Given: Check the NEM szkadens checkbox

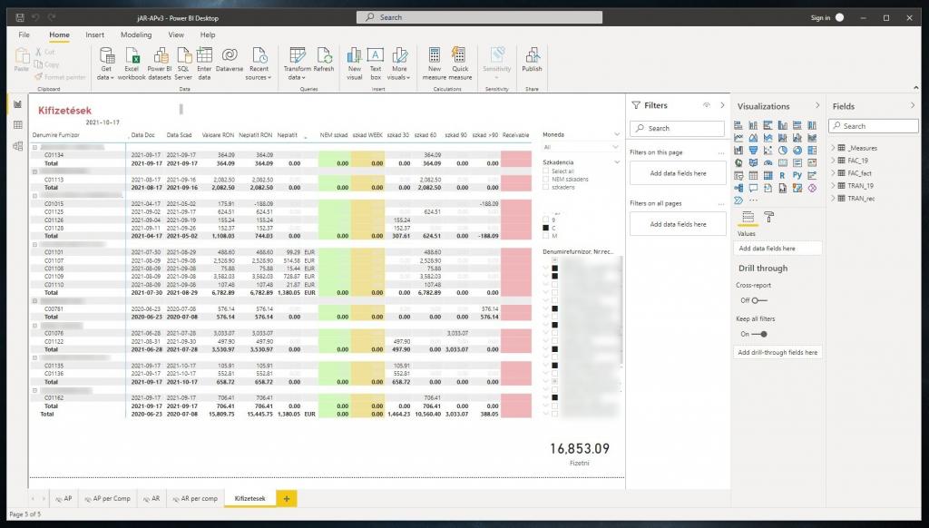Looking at the screenshot, I should click(x=546, y=179).
